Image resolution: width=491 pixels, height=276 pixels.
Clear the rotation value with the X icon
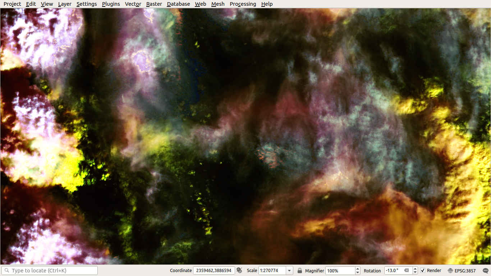(407, 270)
